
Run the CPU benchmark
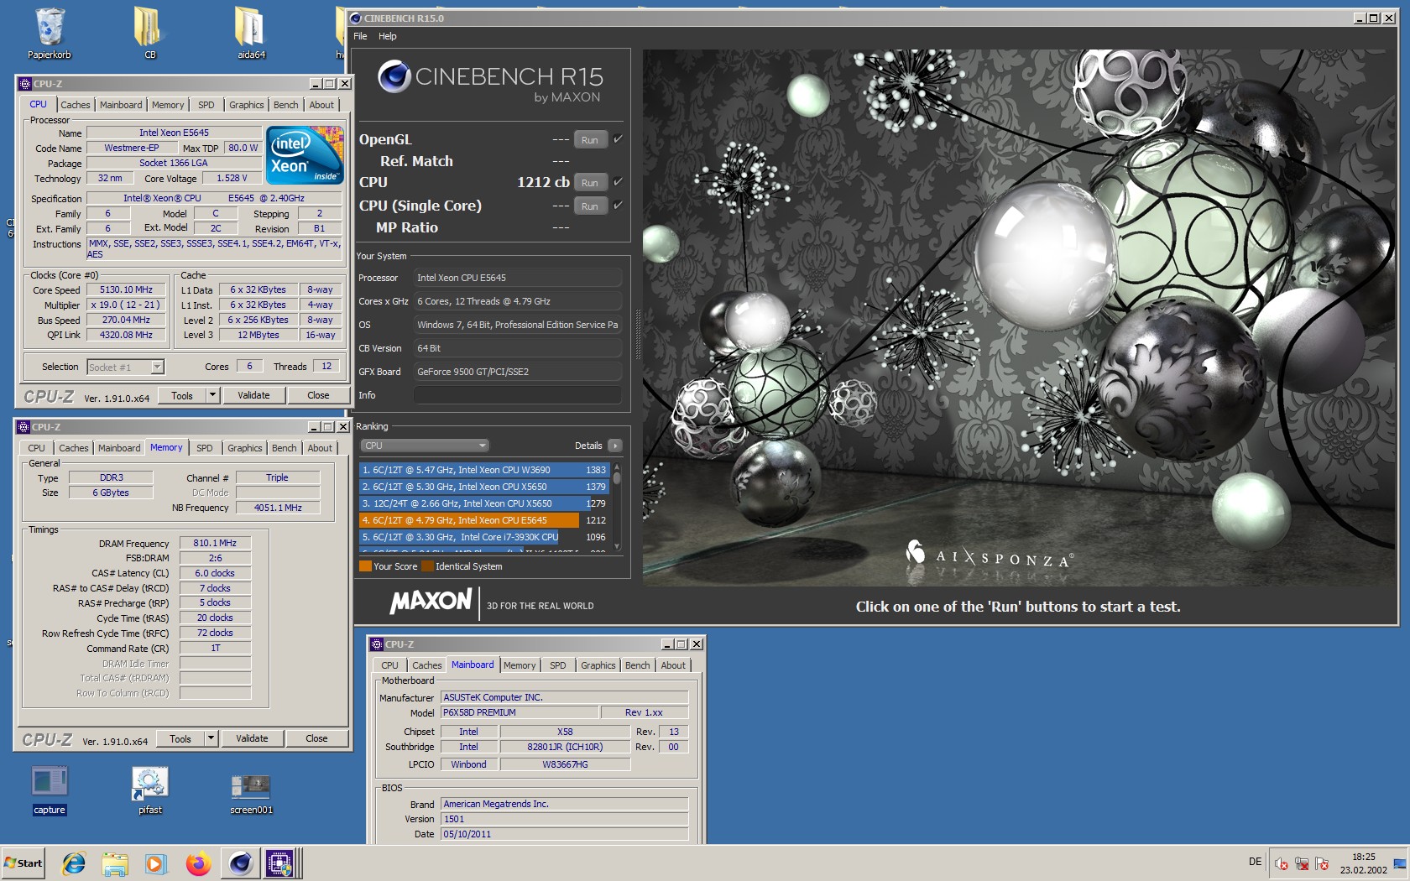point(590,183)
